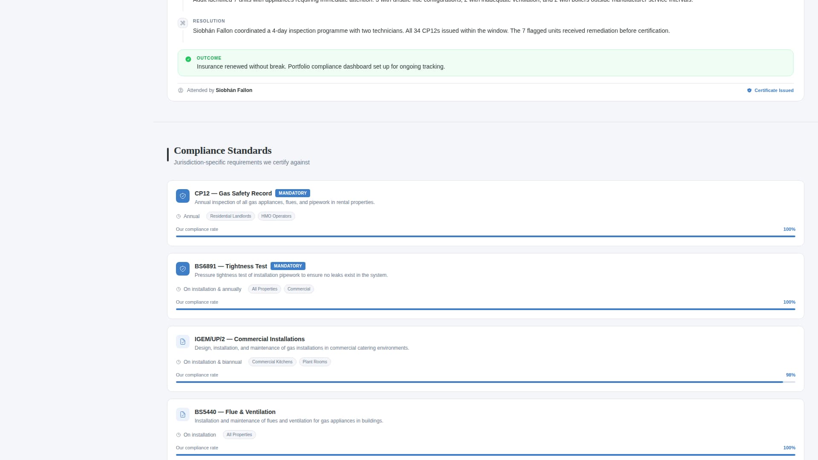The image size is (818, 460).
Task: Click the IGEM/UP/2 — Commercial Installations title
Action: (x=250, y=339)
